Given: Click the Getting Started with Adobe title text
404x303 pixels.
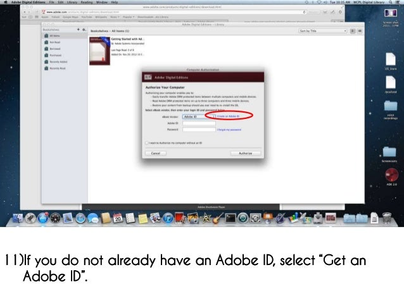Looking at the screenshot, I should pyautogui.click(x=127, y=39).
